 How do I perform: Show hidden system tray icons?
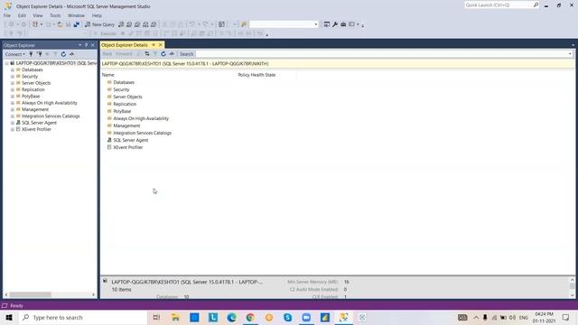[476, 317]
